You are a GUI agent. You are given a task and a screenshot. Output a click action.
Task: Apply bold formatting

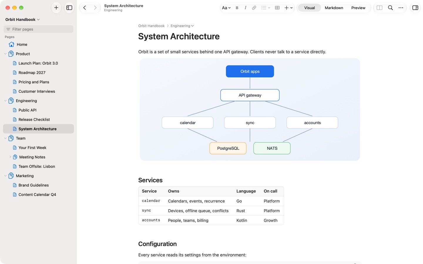click(x=237, y=8)
